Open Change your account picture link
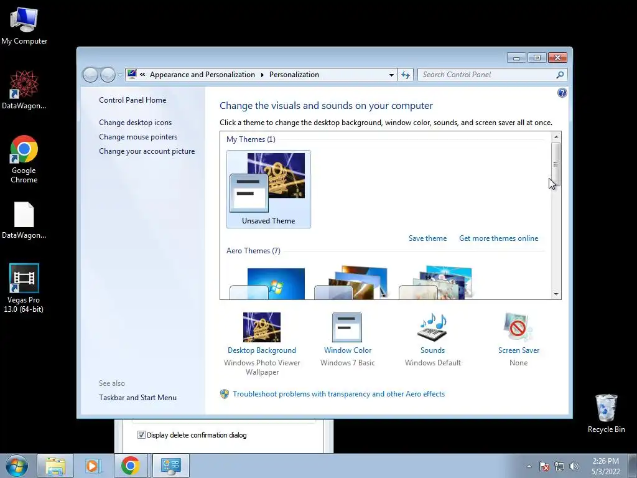Viewport: 637px width, 478px height. [x=147, y=151]
